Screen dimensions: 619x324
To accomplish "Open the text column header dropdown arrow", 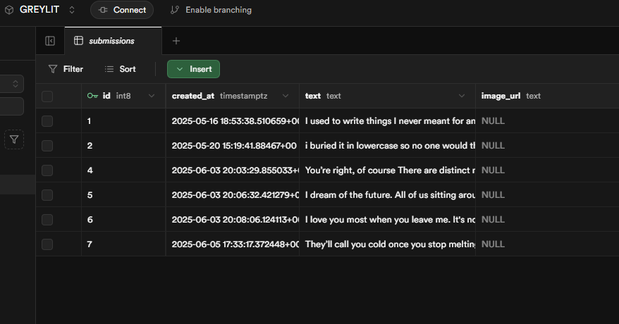I will pyautogui.click(x=462, y=96).
